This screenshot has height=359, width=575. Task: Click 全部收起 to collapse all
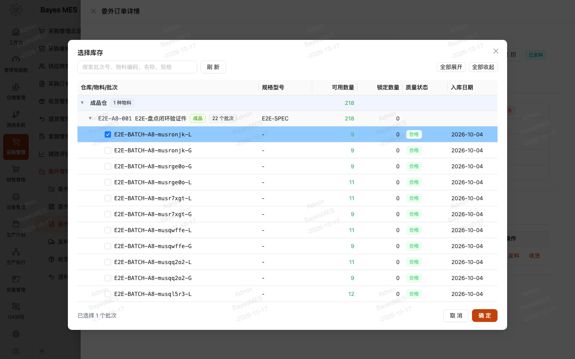[483, 67]
